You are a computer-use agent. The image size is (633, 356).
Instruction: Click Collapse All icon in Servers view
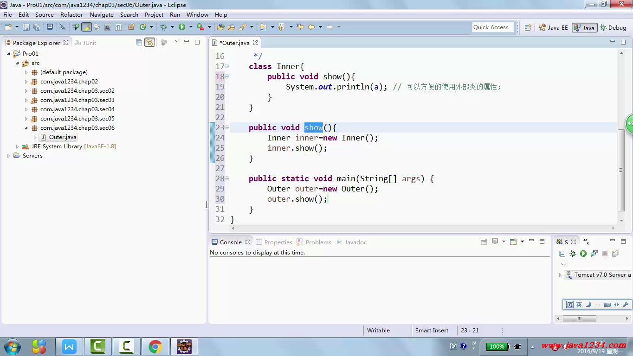click(562, 254)
